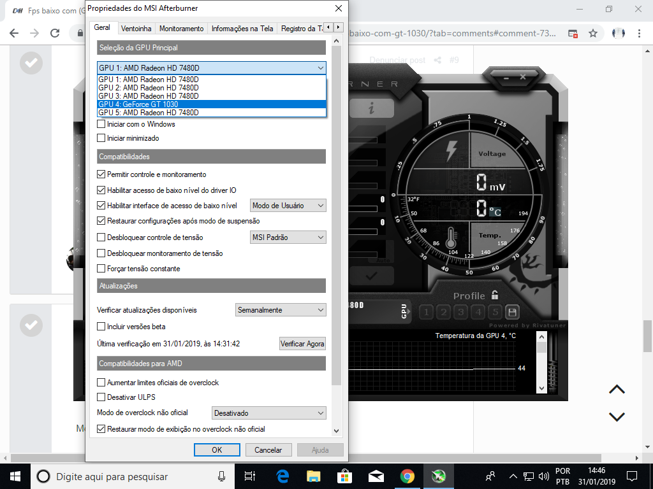
Task: Click profile slot 3 in Afterburner
Action: point(460,312)
